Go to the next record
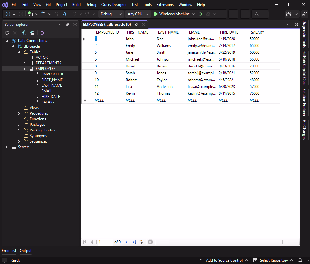The height and width of the screenshot is (264, 310). pyautogui.click(x=127, y=242)
